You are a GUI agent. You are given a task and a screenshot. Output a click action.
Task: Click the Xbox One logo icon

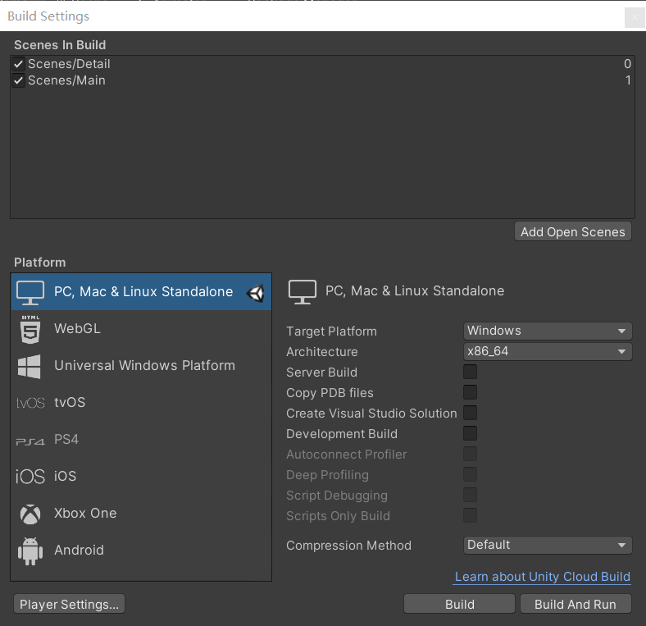pos(30,514)
